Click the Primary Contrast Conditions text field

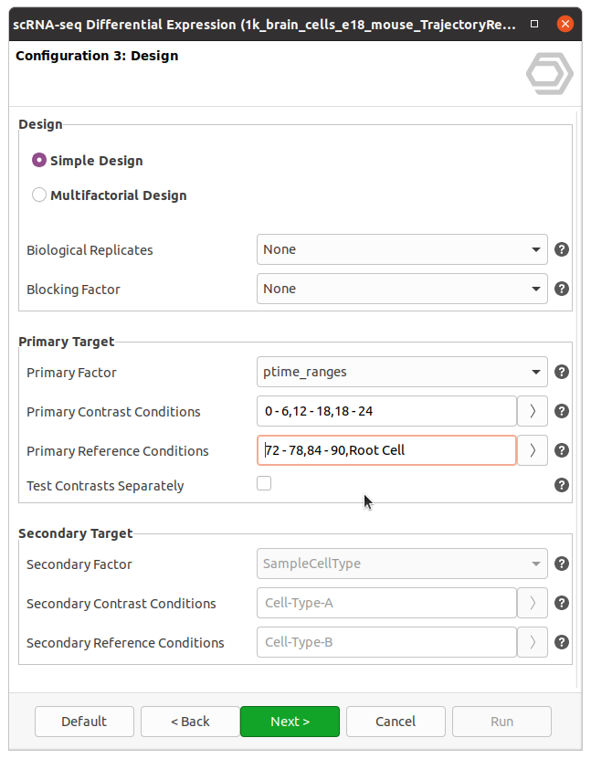click(386, 411)
